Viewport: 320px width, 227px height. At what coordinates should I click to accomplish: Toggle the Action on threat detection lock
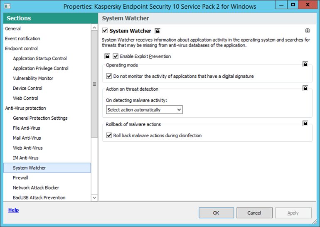point(305,88)
